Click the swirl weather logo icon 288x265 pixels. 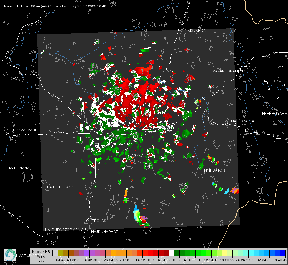coord(10,255)
